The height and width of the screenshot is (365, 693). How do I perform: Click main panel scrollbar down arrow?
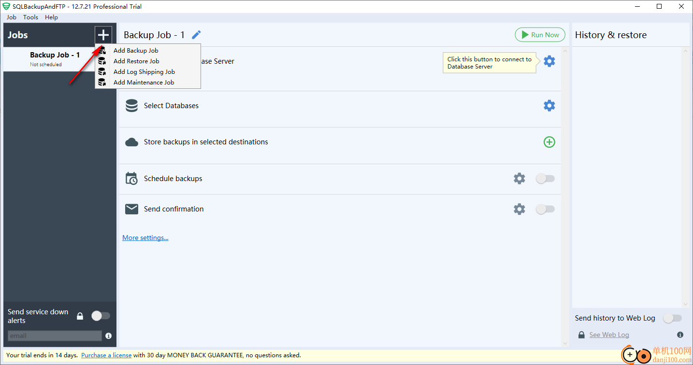565,343
